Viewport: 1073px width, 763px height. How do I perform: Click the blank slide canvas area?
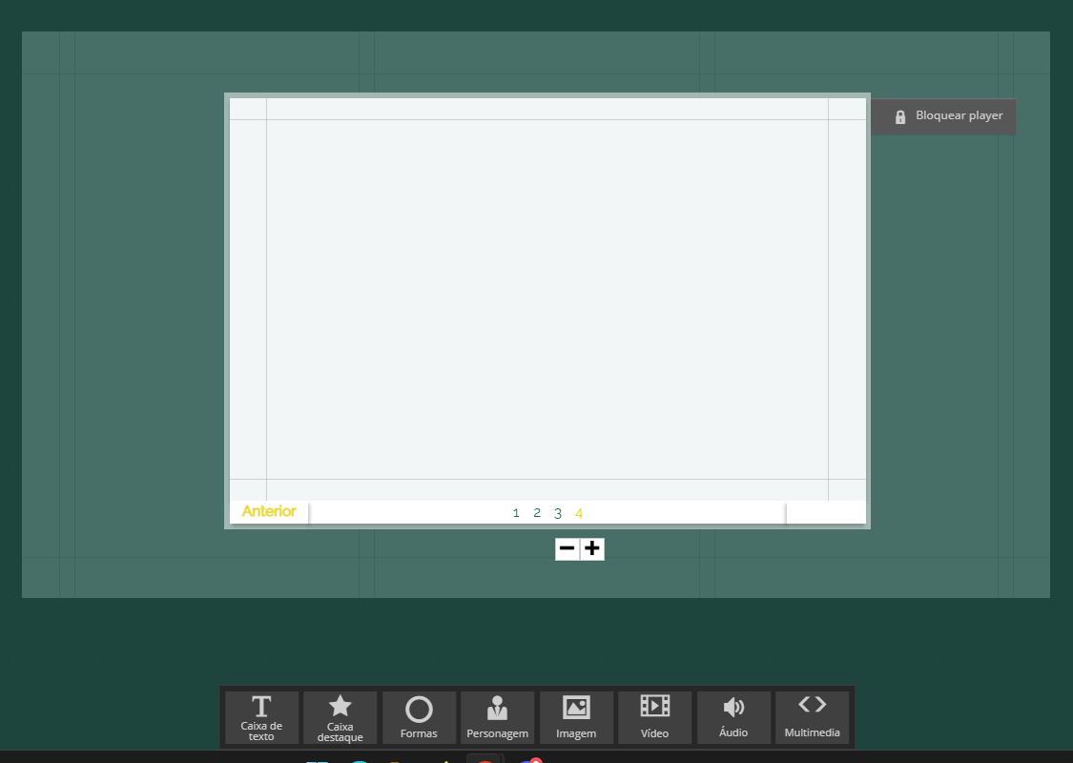(x=547, y=298)
